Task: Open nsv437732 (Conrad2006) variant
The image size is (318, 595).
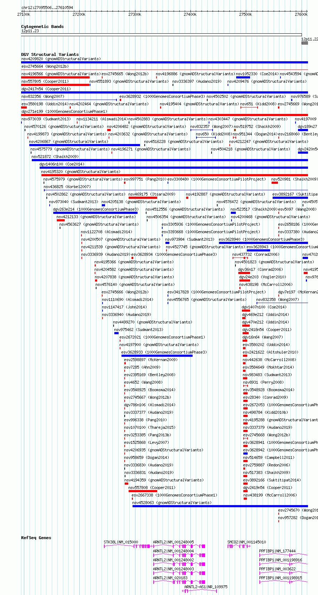Action: pyautogui.click(x=256, y=254)
